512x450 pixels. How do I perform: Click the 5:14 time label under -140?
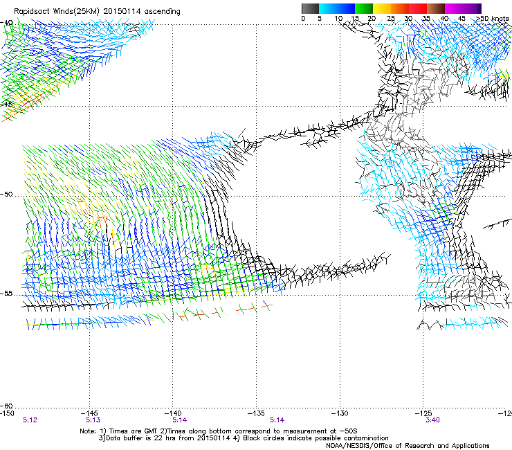coord(180,420)
